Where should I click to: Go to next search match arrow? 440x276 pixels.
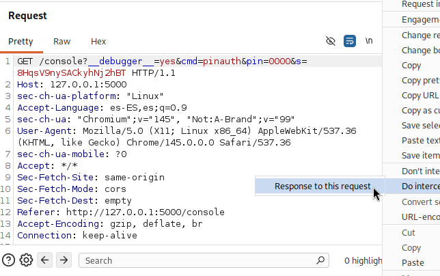pyautogui.click(x=64, y=260)
